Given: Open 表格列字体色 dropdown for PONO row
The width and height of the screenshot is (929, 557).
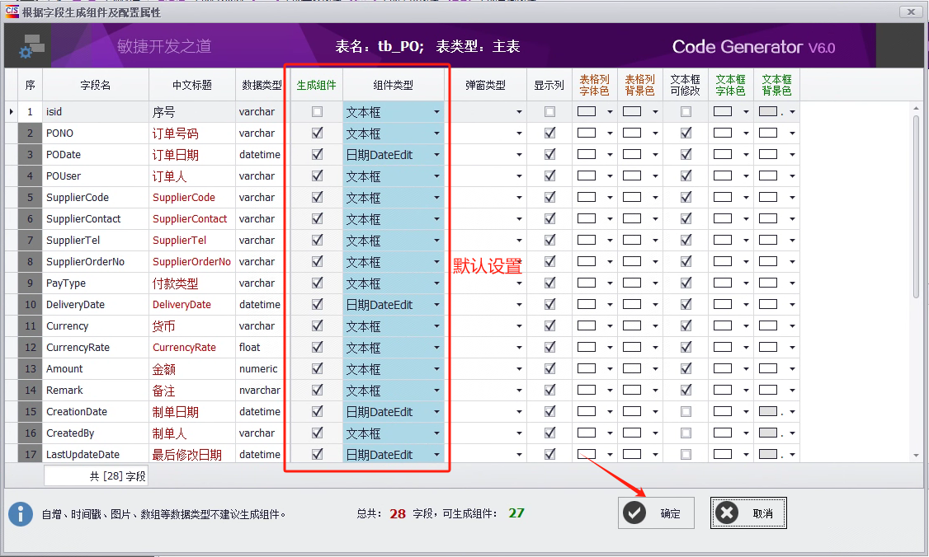Looking at the screenshot, I should (x=610, y=133).
